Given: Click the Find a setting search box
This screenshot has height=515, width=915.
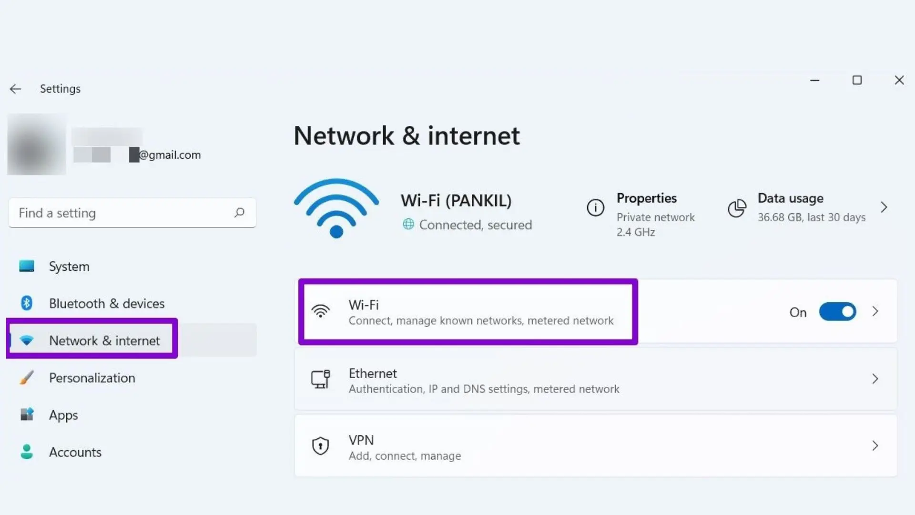Looking at the screenshot, I should click(x=124, y=213).
